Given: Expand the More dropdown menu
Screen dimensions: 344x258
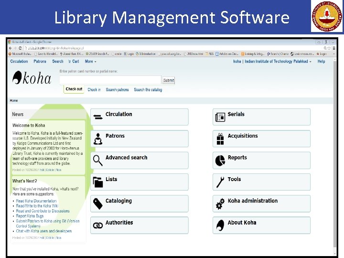Looking at the screenshot, I should [x=90, y=62].
